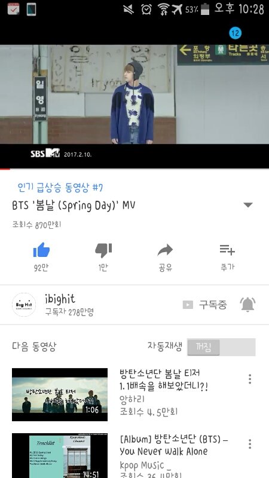Open options menu for You Never Walk Alone album video
This screenshot has width=269, height=478.
click(x=250, y=444)
